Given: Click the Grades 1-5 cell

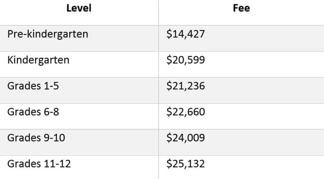Looking at the screenshot, I should tap(33, 86).
